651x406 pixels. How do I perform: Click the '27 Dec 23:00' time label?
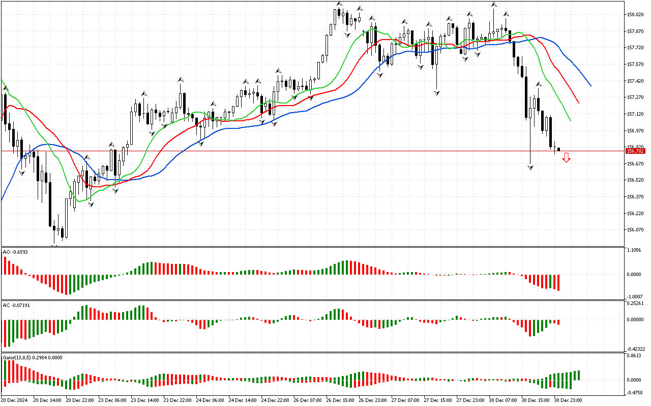[x=471, y=400]
